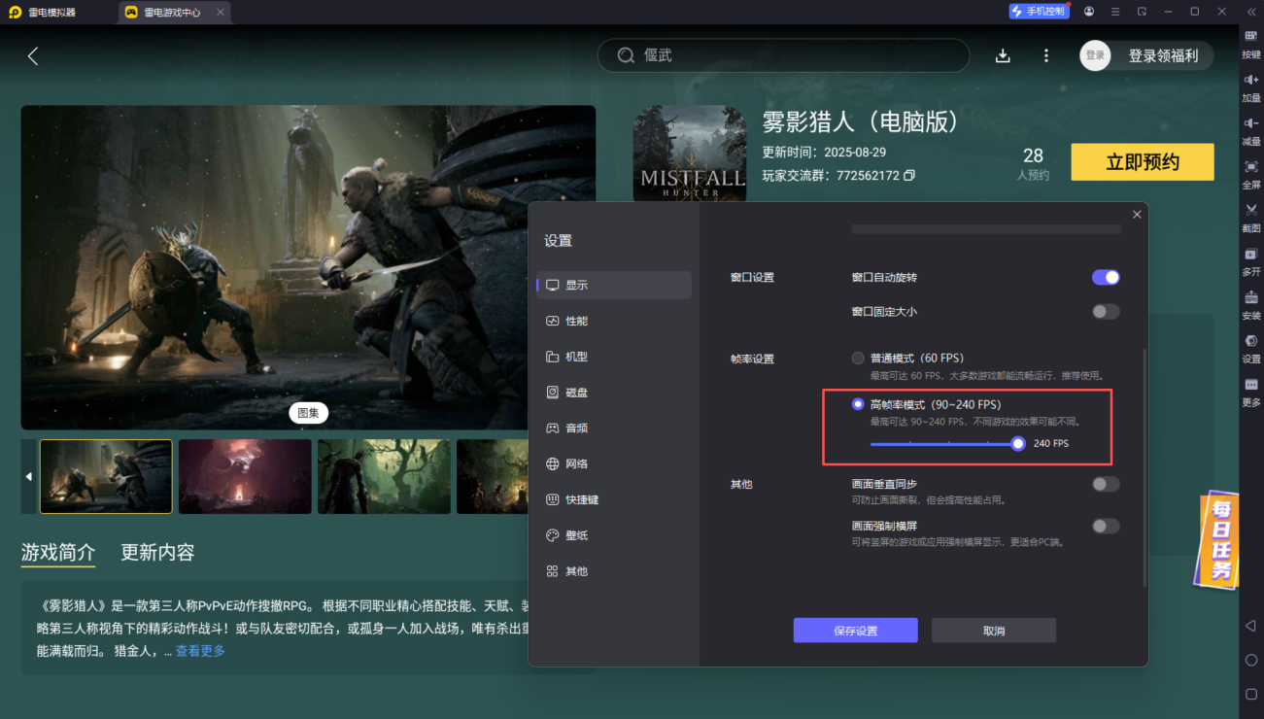Turn on 画面垂直同步 toggle

[1106, 484]
